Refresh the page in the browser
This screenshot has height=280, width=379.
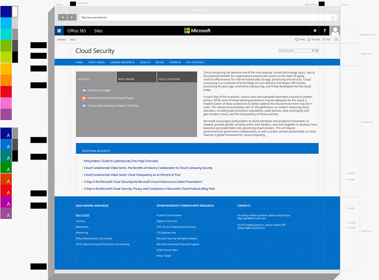tap(333, 17)
